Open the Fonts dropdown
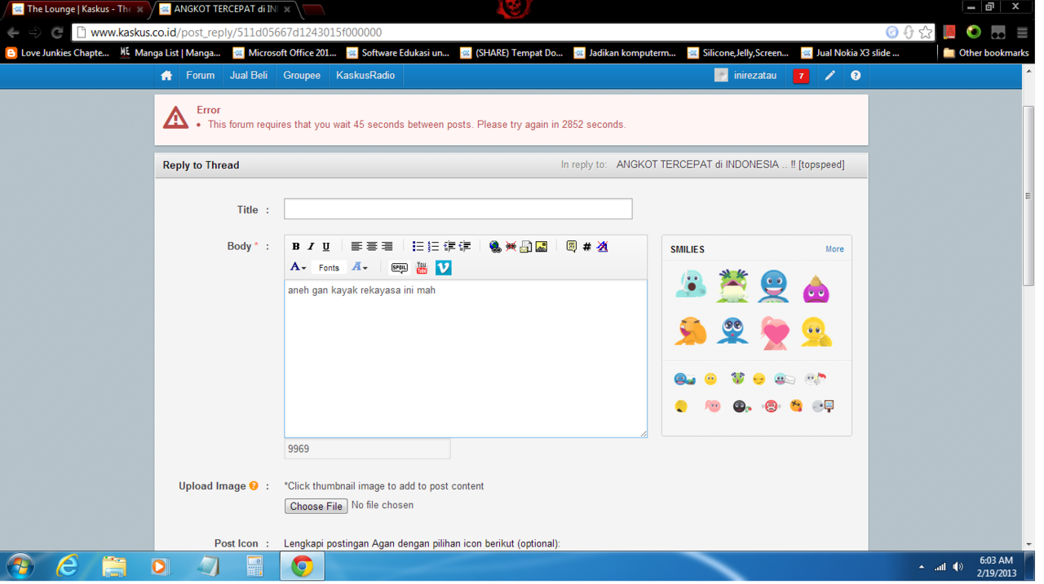Screen dimensions: 1044x584 329,268
